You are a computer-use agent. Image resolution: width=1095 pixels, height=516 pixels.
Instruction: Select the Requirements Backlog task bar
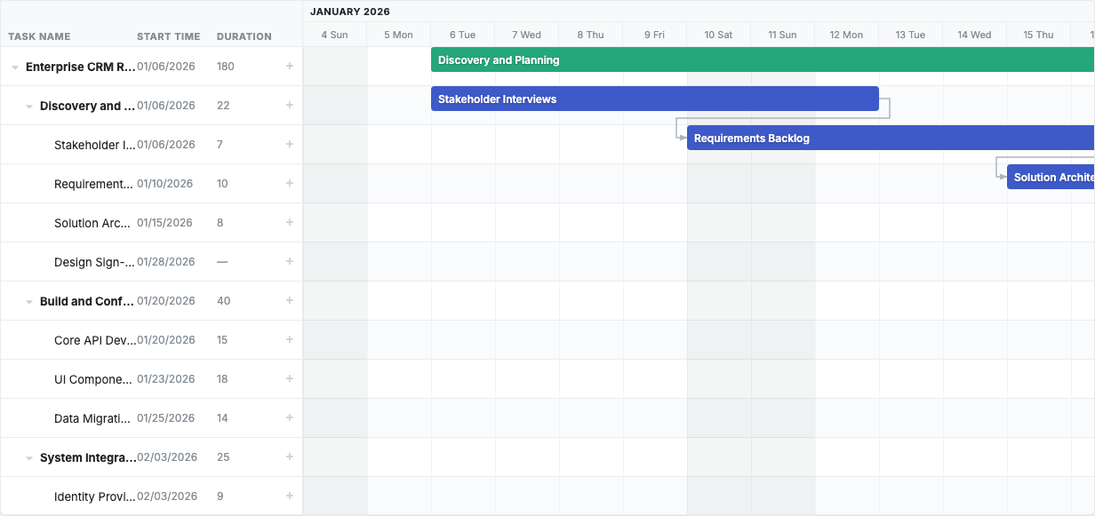point(891,138)
